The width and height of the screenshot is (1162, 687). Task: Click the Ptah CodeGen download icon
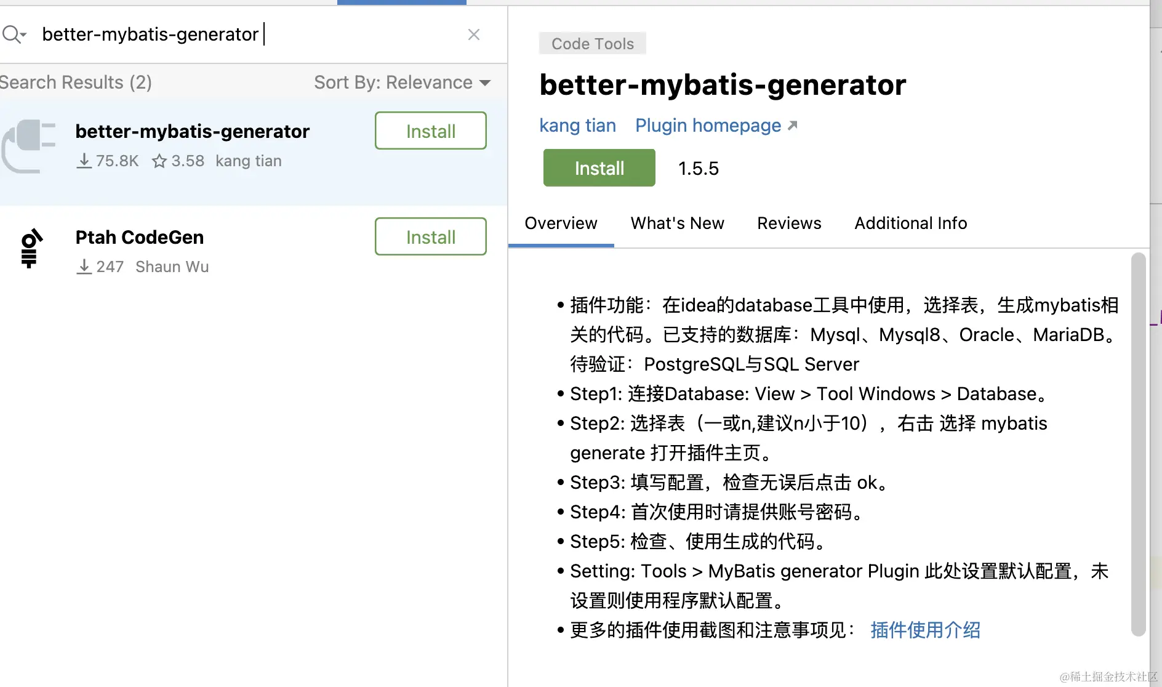click(84, 267)
